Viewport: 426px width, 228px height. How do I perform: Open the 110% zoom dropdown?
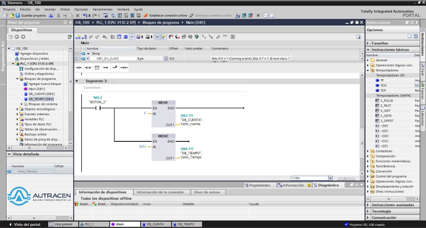click(330, 178)
